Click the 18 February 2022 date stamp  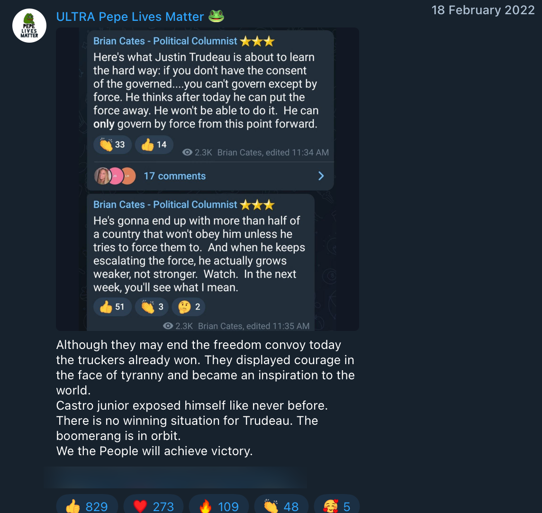pos(483,10)
